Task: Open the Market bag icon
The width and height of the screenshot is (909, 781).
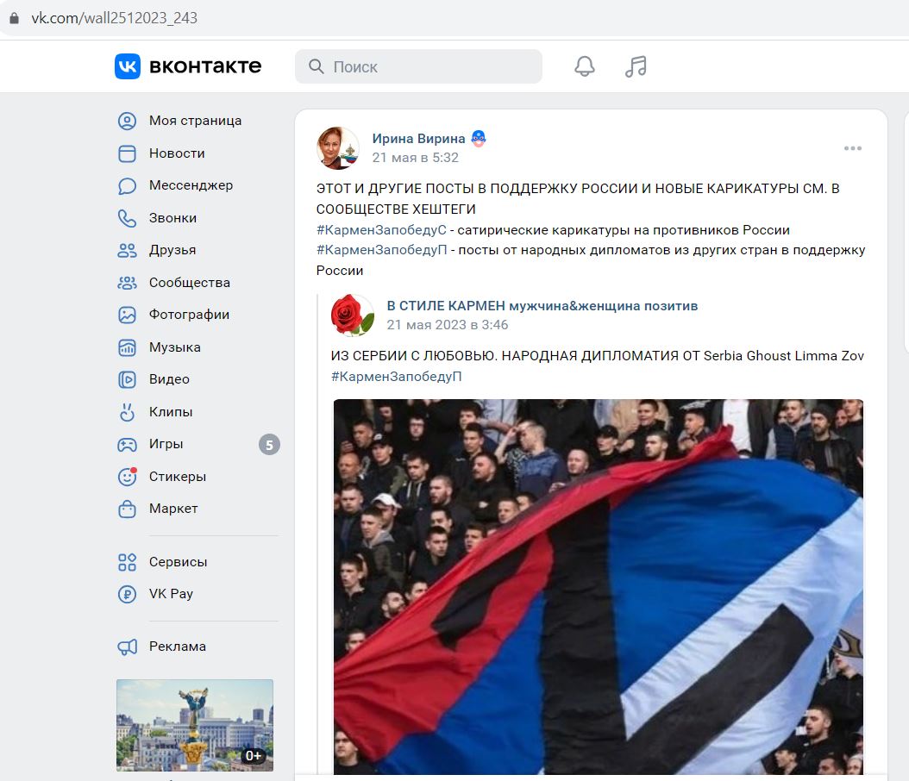Action: [x=127, y=509]
